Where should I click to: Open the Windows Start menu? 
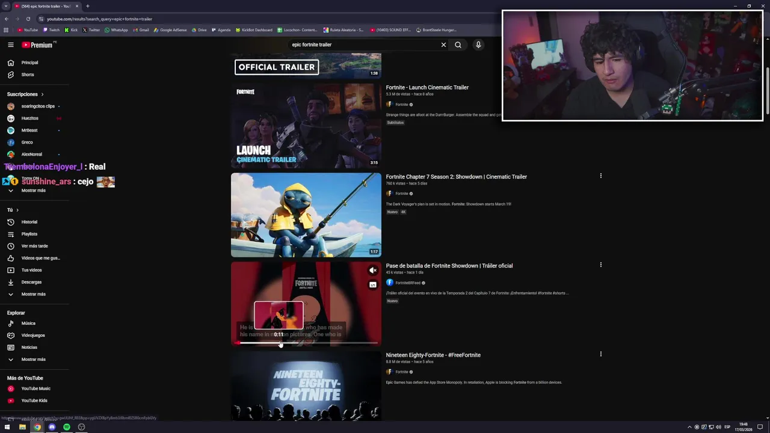(7, 427)
